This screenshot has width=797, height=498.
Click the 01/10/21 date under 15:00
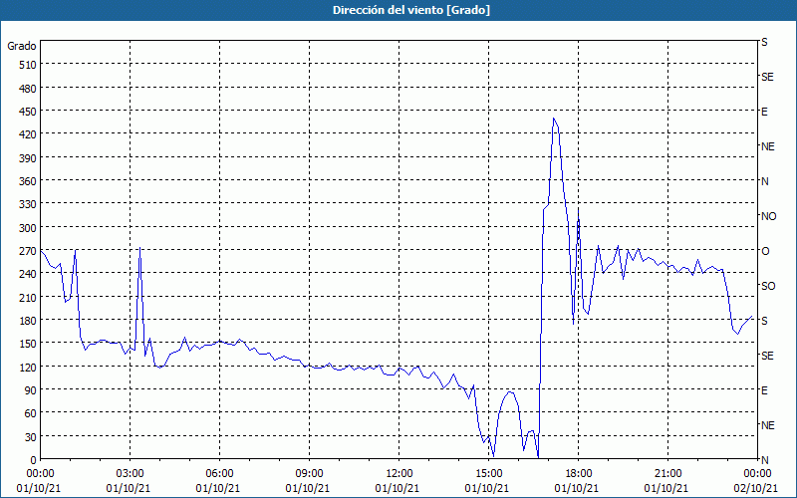(x=487, y=488)
